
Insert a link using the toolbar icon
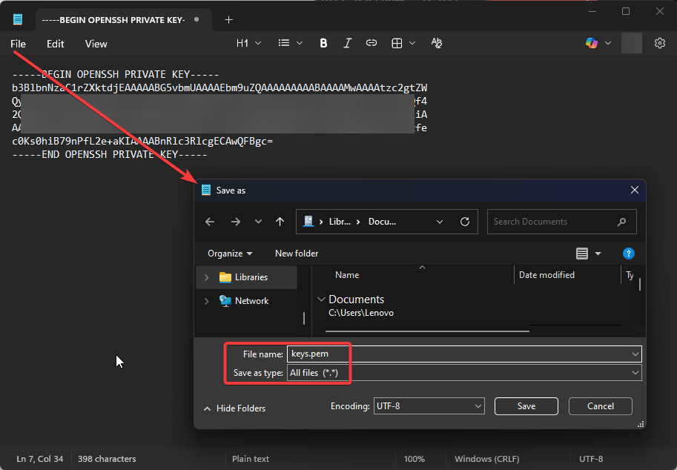(x=371, y=44)
